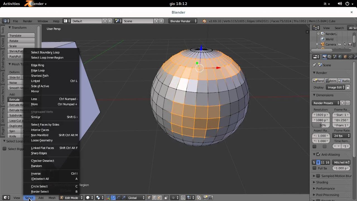The image size is (357, 201).
Task: Toggle Camera visibility eye in outliner
Action: [x=340, y=44]
